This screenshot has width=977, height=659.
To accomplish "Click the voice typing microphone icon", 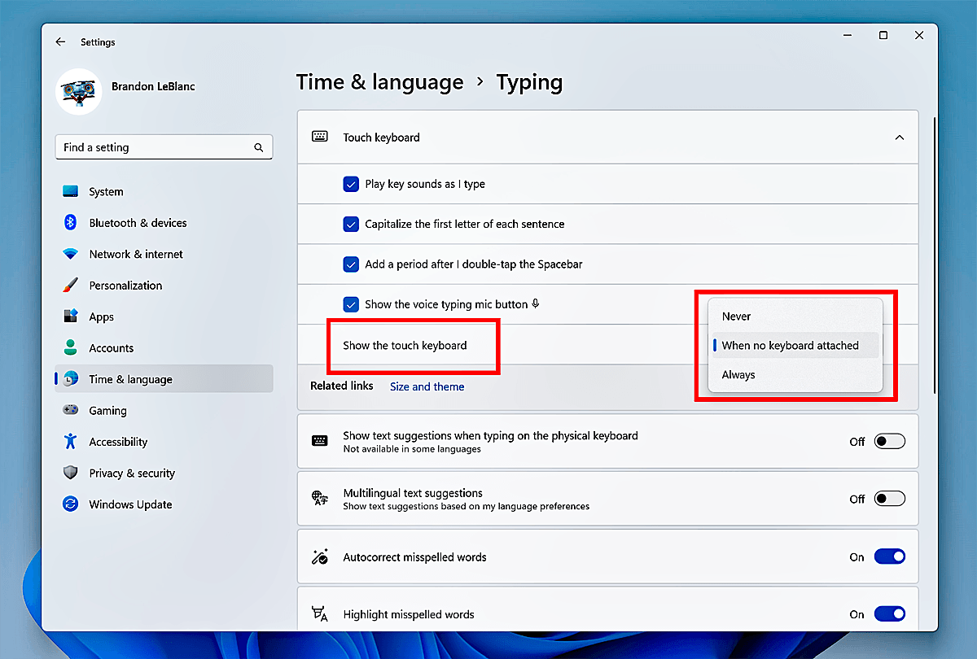I will click(536, 304).
